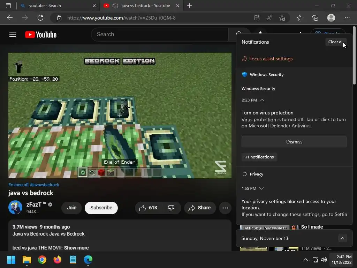Clear all notifications
357x268 pixels.
[336, 42]
